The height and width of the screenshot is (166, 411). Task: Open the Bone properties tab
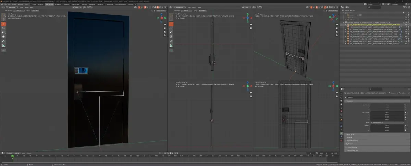(341, 133)
